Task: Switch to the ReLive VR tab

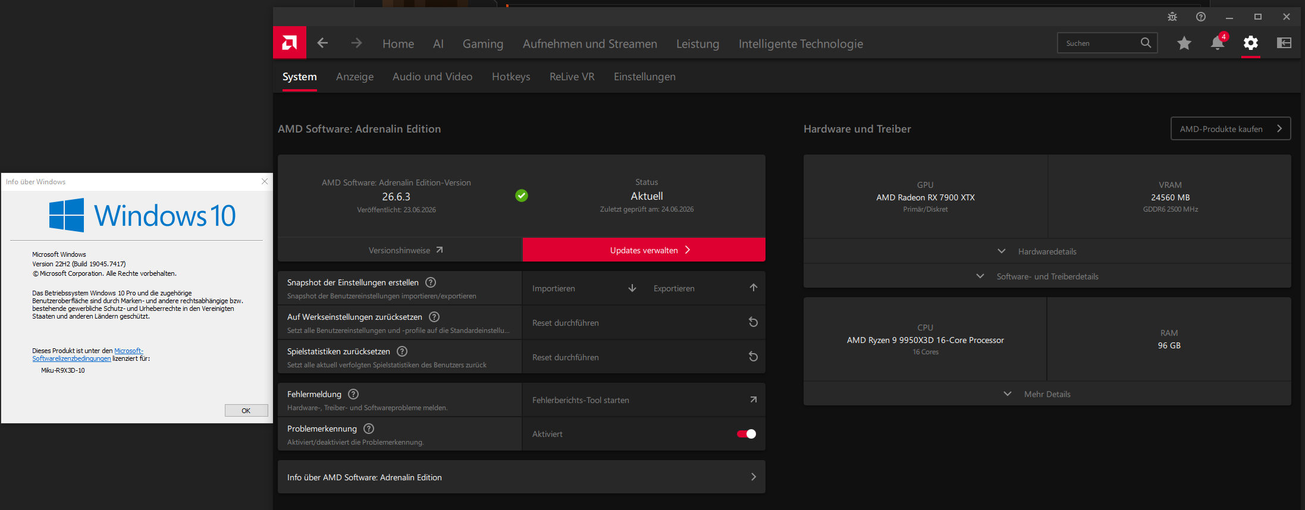Action: tap(572, 77)
